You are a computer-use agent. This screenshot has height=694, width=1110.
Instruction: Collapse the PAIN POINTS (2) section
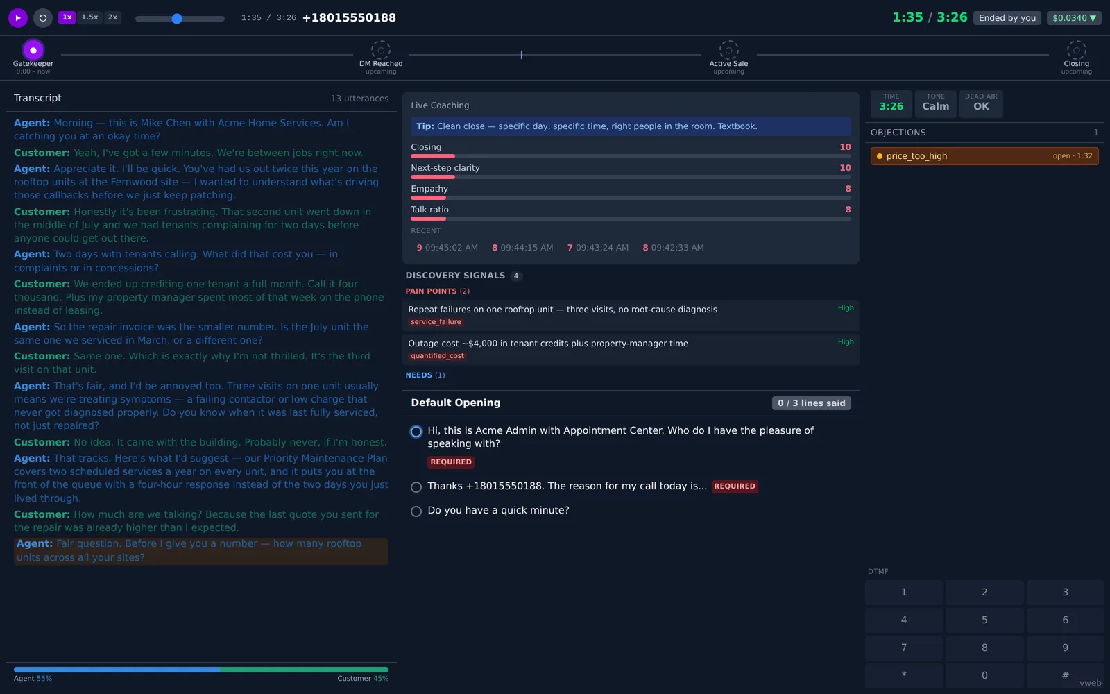point(438,291)
